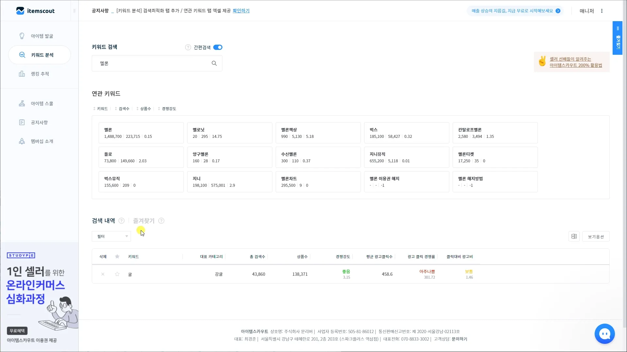The width and height of the screenshot is (627, 352).
Task: Open the Excel export icon button
Action: [574, 237]
